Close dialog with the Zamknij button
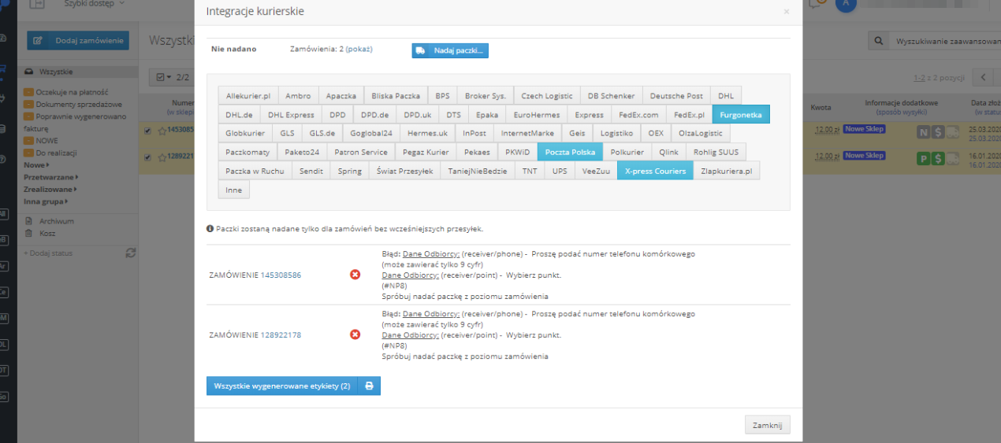 (x=767, y=425)
